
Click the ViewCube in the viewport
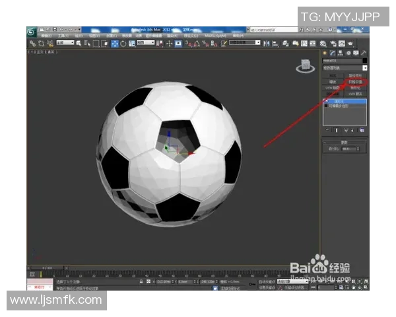pyautogui.click(x=306, y=65)
